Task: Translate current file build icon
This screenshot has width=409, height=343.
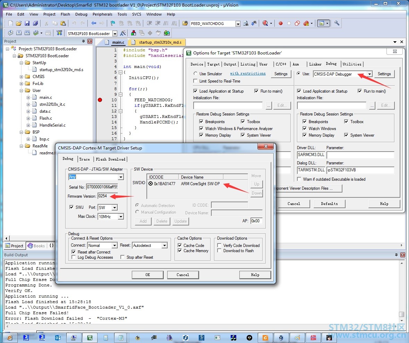Action: pos(10,33)
